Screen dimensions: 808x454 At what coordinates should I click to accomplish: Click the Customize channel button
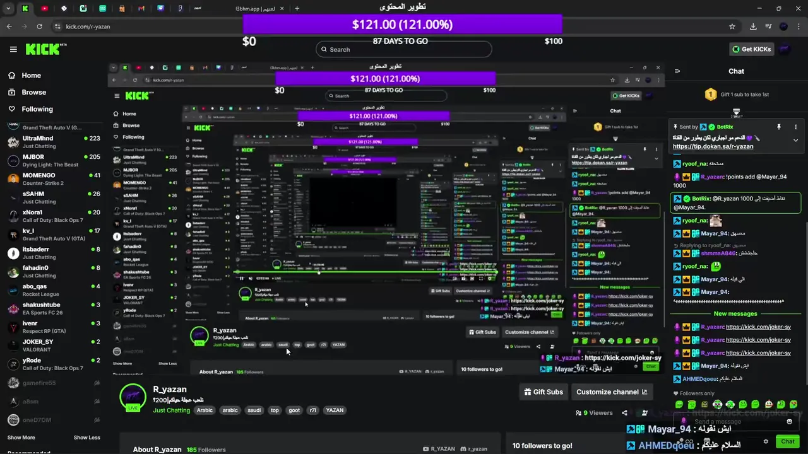coord(612,392)
